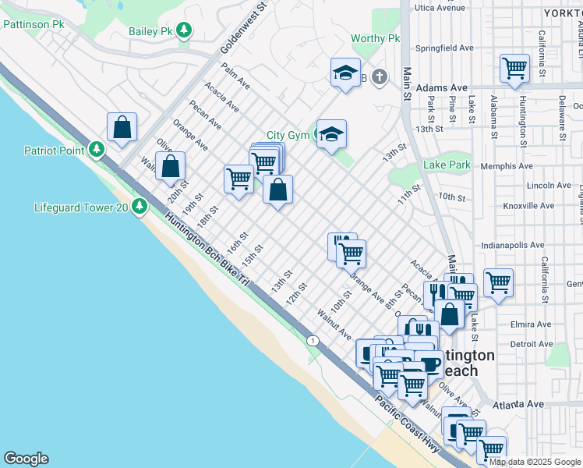The height and width of the screenshot is (468, 583).
Task: Click the Detroit Ave label
Action: point(532,344)
